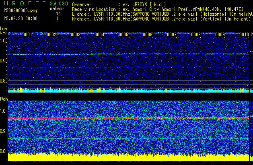Screen dimensions: 253x165
Task: Click the Lch 0.8 kHz axis label
Action: click(x=3, y=81)
